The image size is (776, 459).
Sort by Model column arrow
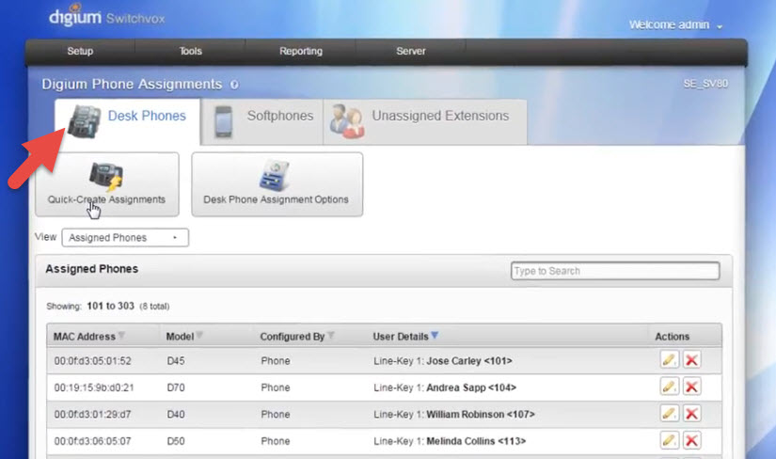coord(199,336)
